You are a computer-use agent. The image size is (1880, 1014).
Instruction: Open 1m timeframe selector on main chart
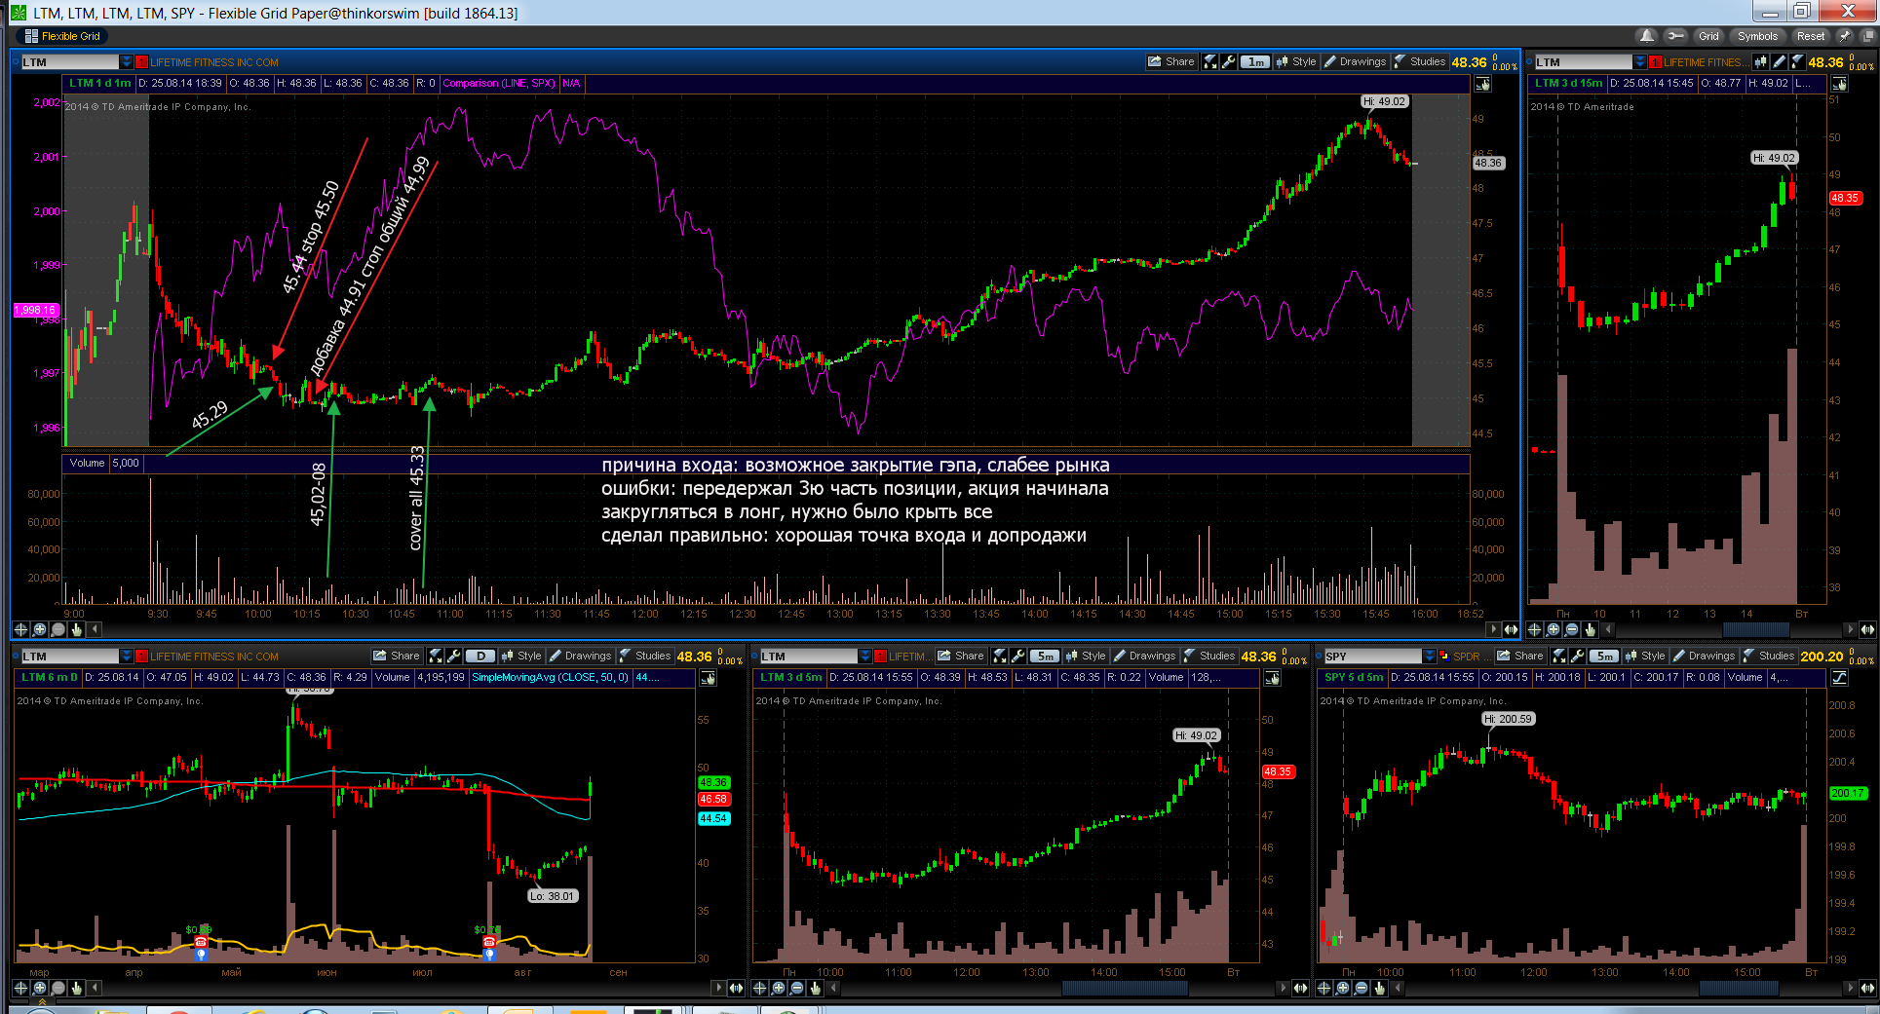[1255, 61]
